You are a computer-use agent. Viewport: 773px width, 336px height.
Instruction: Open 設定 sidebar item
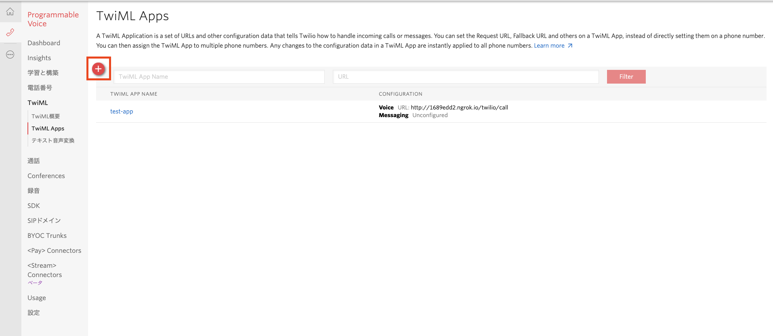tap(34, 313)
